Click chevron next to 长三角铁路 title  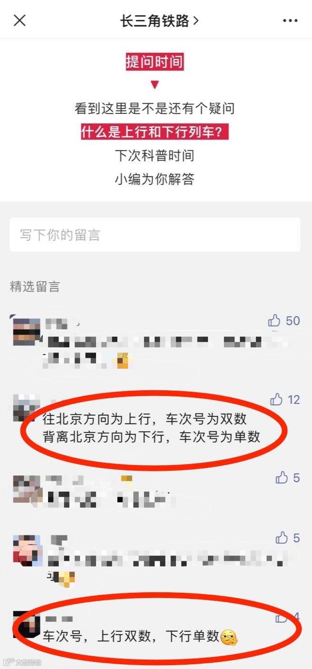coord(195,21)
